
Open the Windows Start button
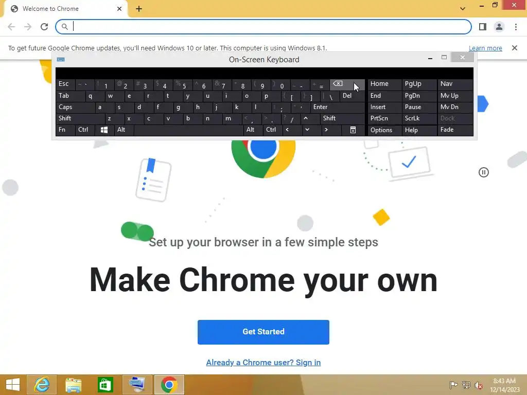(x=13, y=385)
